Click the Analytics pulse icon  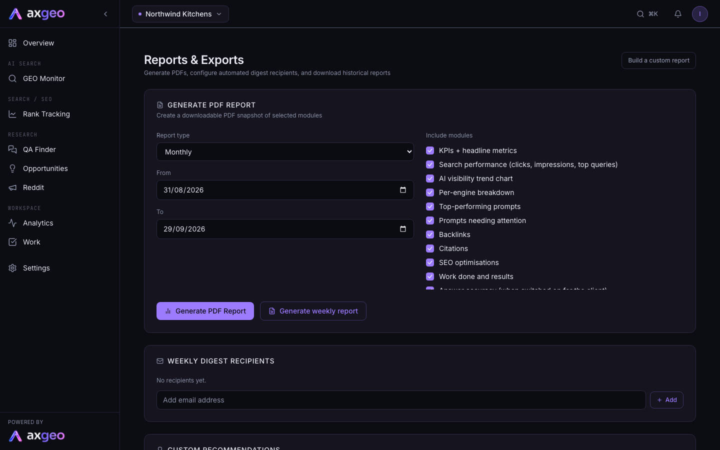(12, 223)
